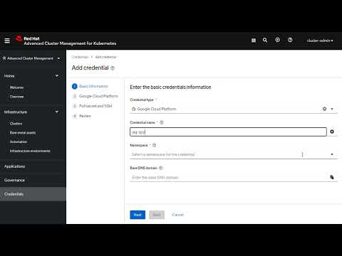Screen dimensions: 342x256
Task: Open the hamburger navigation menu
Action: coord(7,41)
